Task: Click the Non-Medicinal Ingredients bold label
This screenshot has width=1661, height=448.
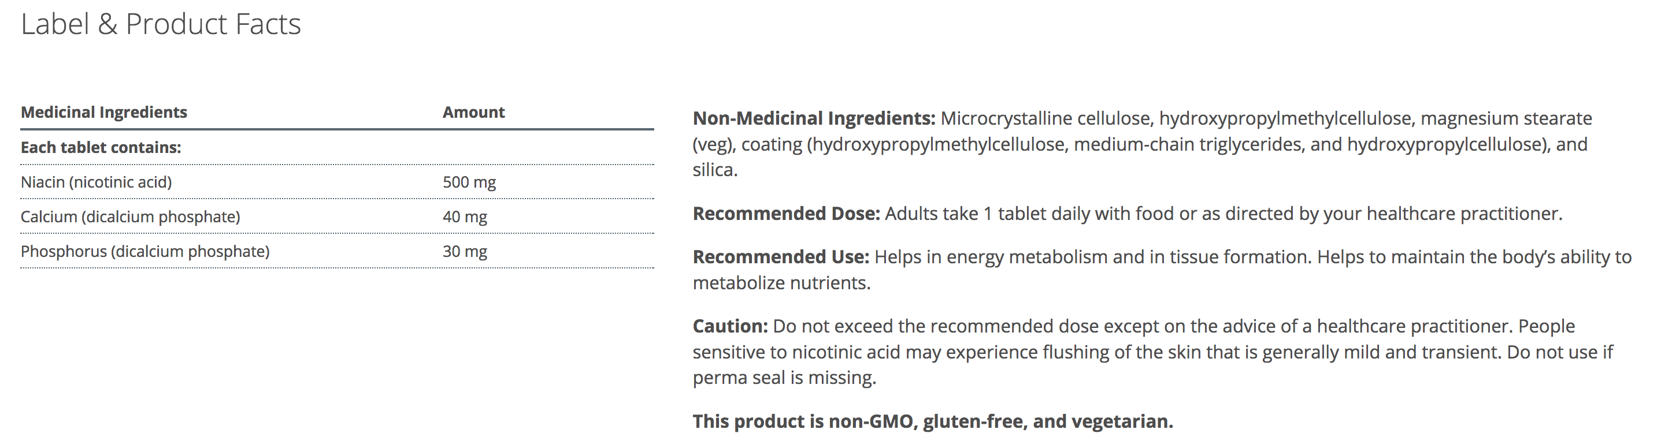Action: pyautogui.click(x=814, y=118)
